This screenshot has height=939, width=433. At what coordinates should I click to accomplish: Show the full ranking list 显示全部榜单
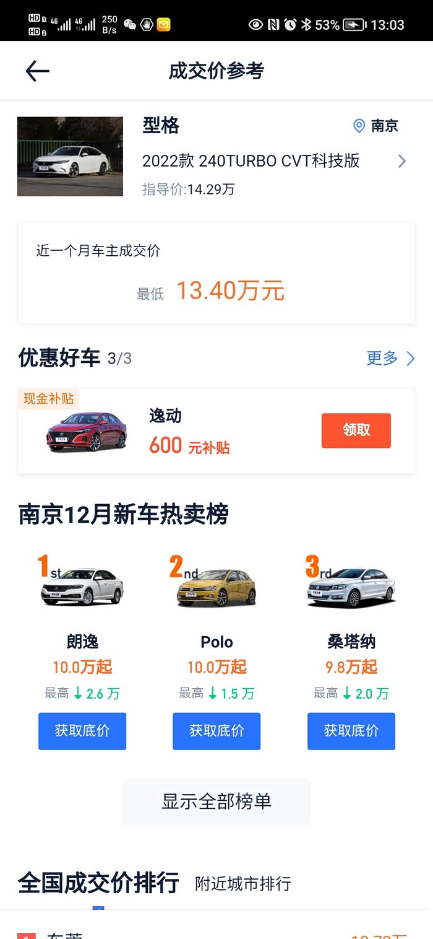tap(216, 801)
